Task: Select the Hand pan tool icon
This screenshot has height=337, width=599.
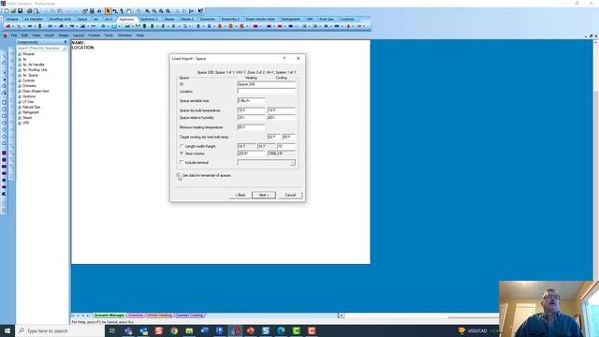Action: pyautogui.click(x=129, y=11)
